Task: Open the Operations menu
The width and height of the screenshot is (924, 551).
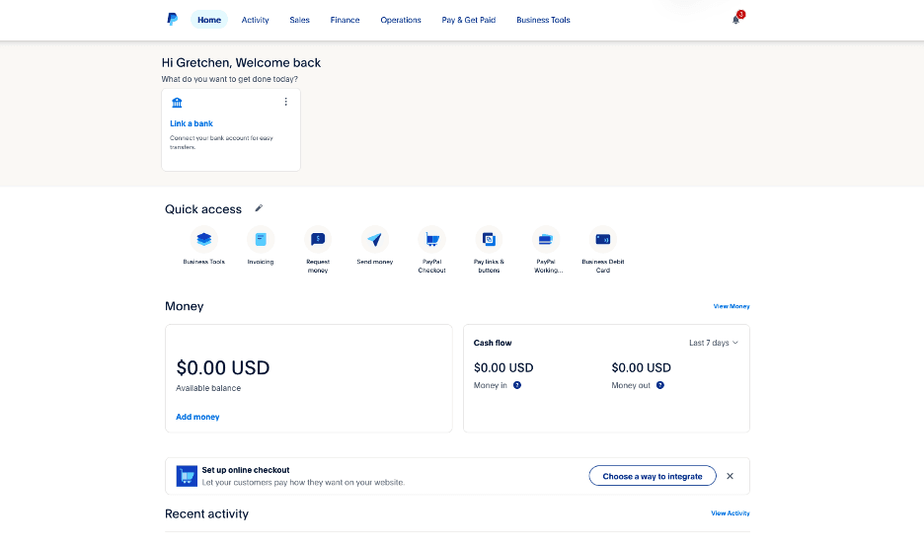Action: pos(401,20)
